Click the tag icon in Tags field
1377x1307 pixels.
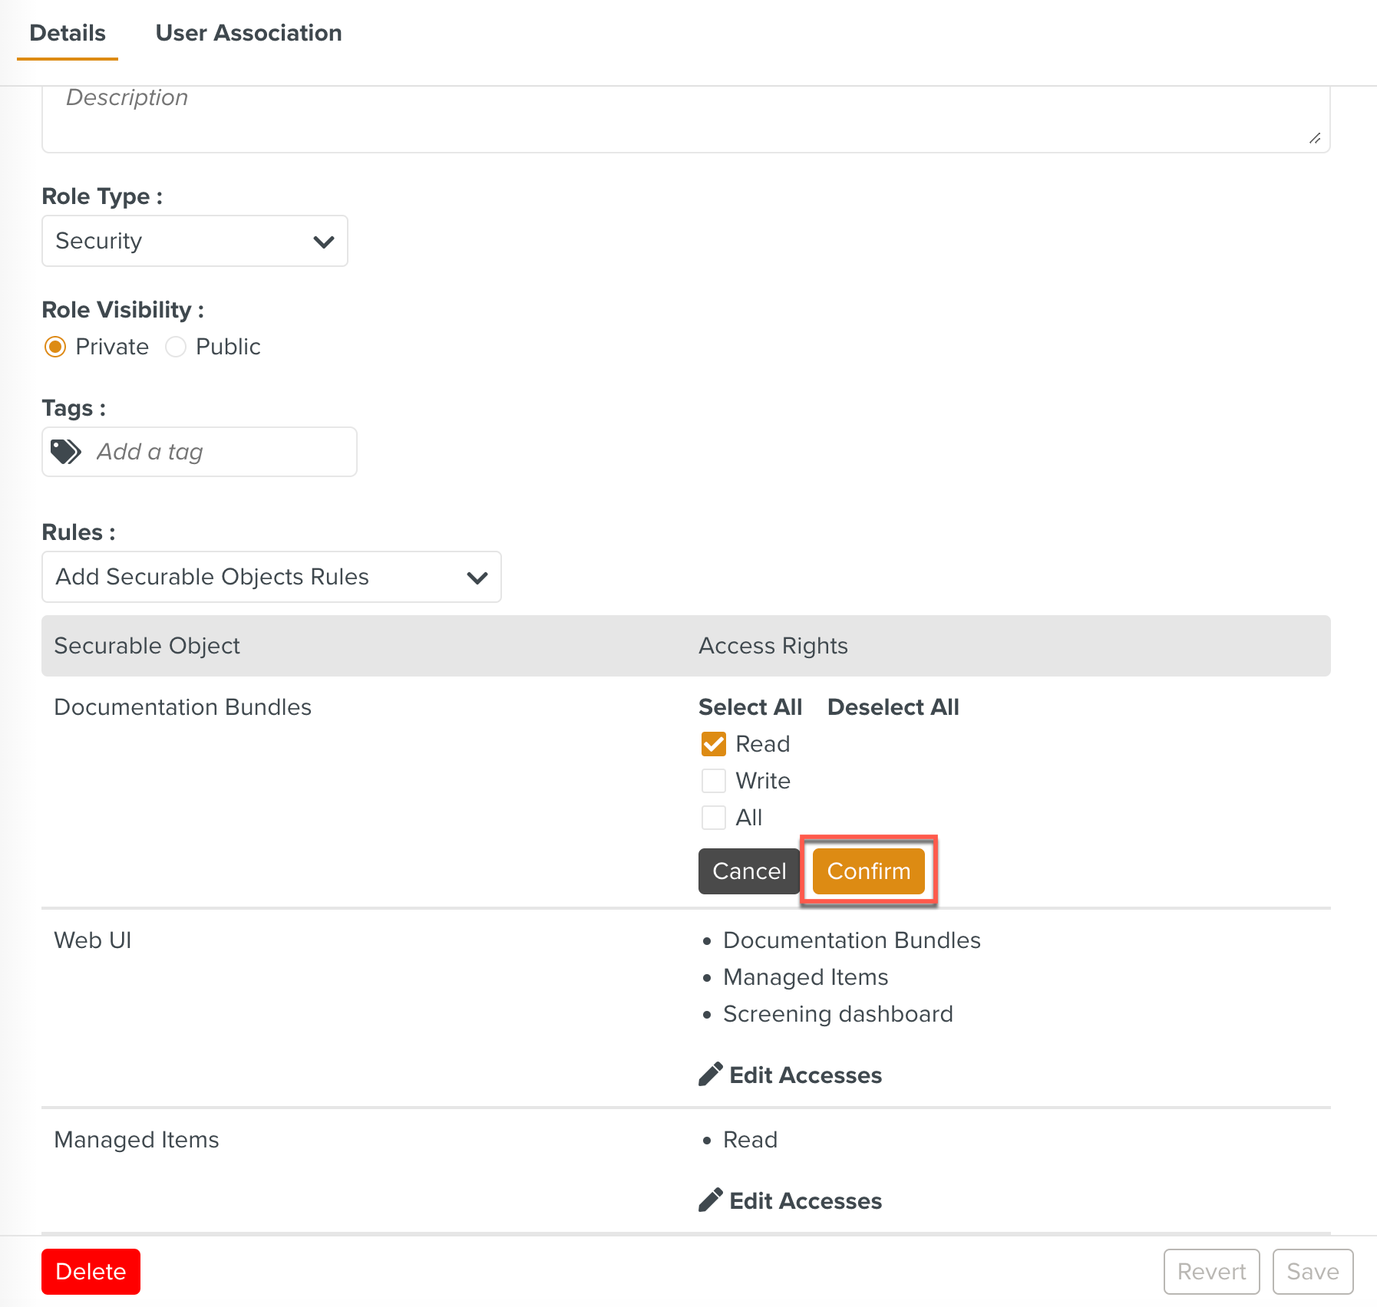pyautogui.click(x=66, y=452)
